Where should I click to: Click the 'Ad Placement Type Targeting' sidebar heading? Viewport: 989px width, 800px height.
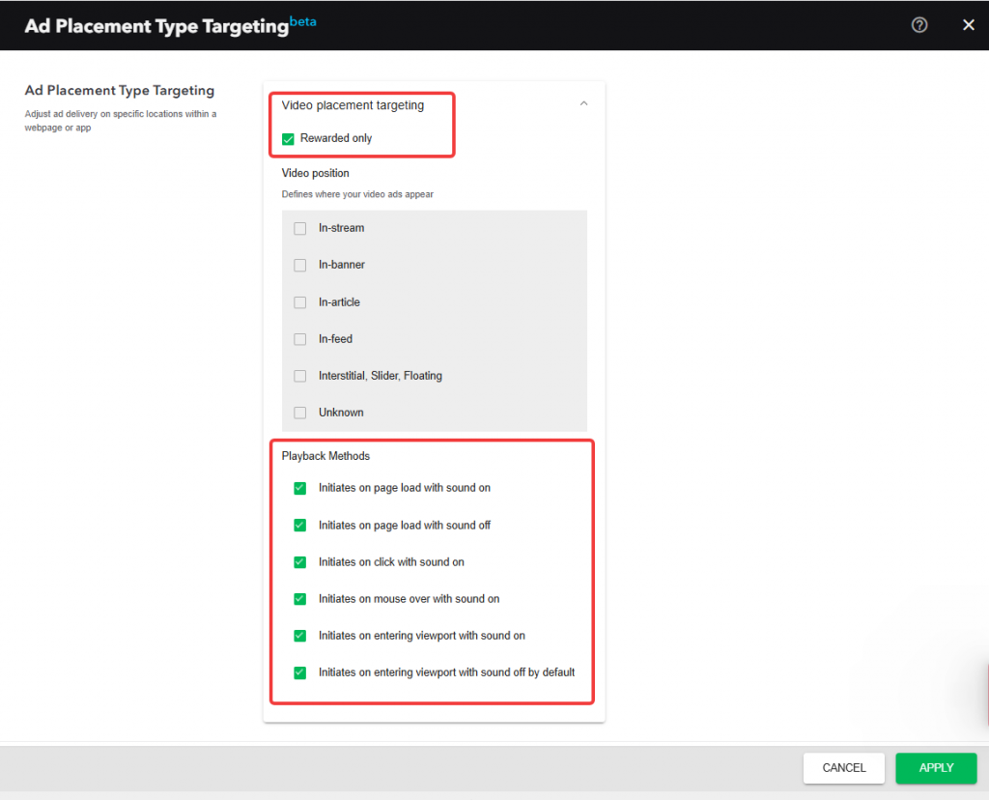120,90
